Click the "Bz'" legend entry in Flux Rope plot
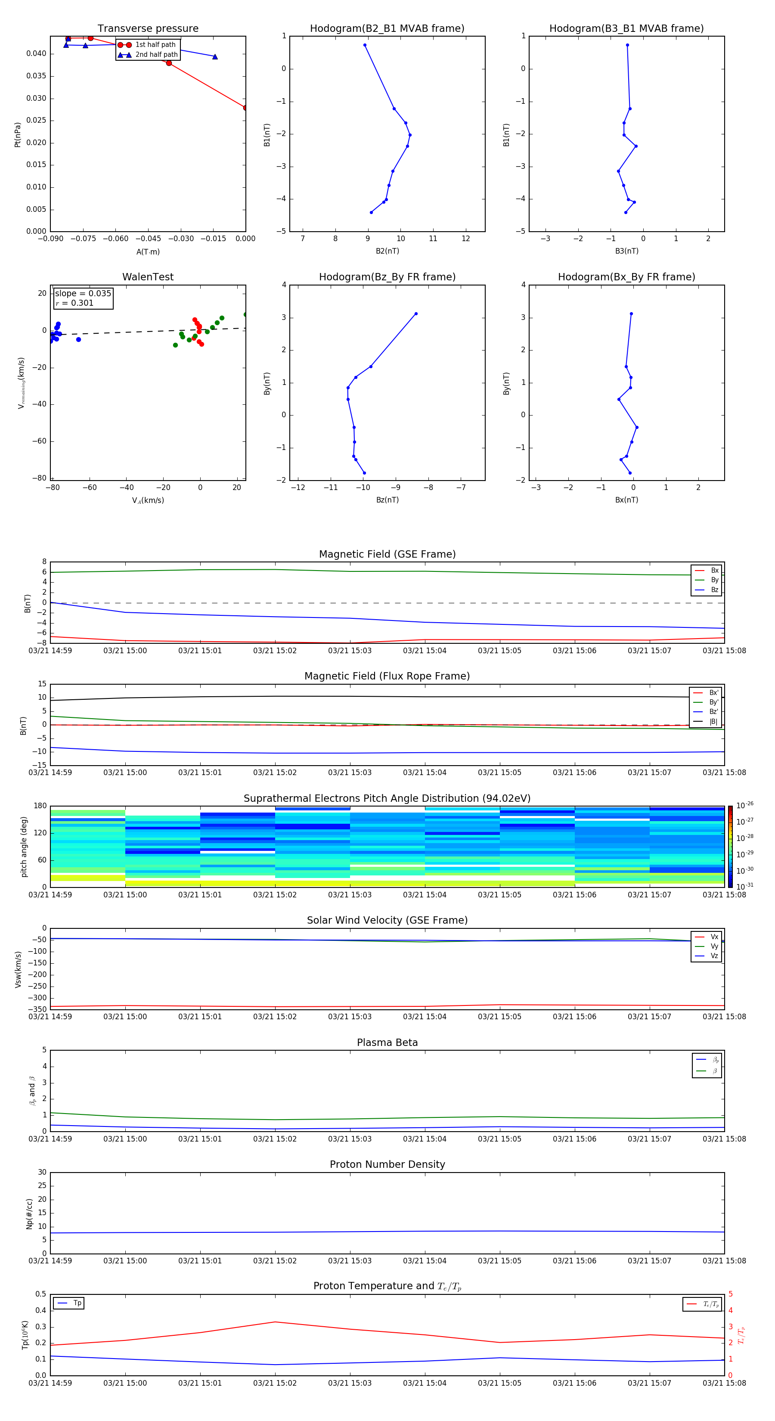Screen dimensions: 775x1421 (x=706, y=712)
